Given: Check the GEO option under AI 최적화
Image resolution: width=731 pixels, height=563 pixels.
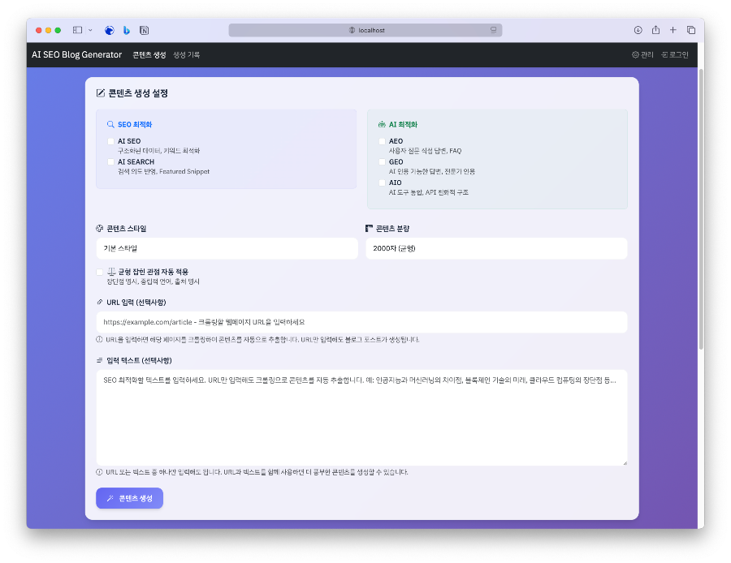Looking at the screenshot, I should click(381, 161).
